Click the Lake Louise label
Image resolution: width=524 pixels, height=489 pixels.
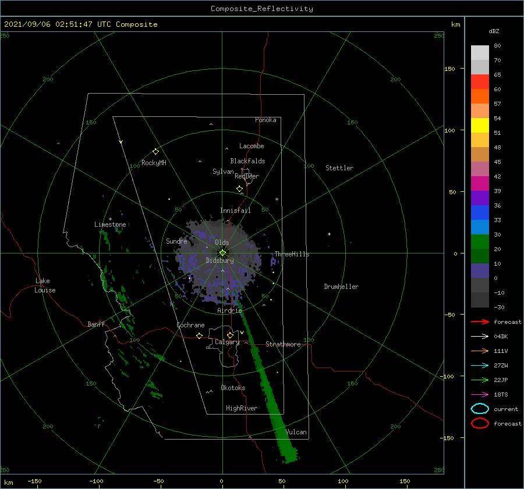[45, 285]
